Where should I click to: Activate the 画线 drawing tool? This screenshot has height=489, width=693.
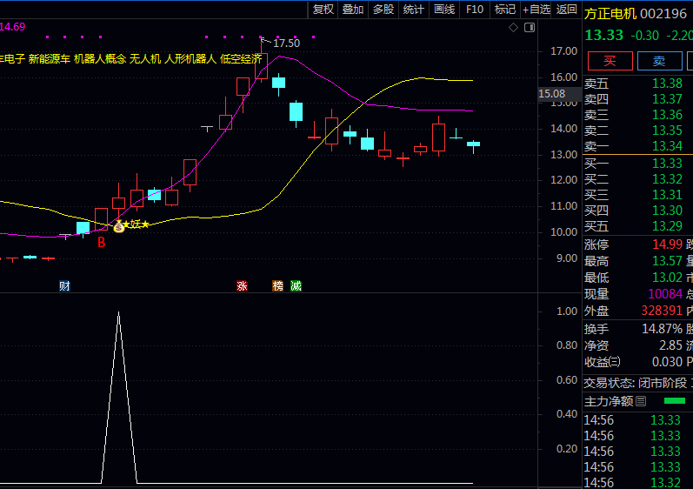(444, 10)
